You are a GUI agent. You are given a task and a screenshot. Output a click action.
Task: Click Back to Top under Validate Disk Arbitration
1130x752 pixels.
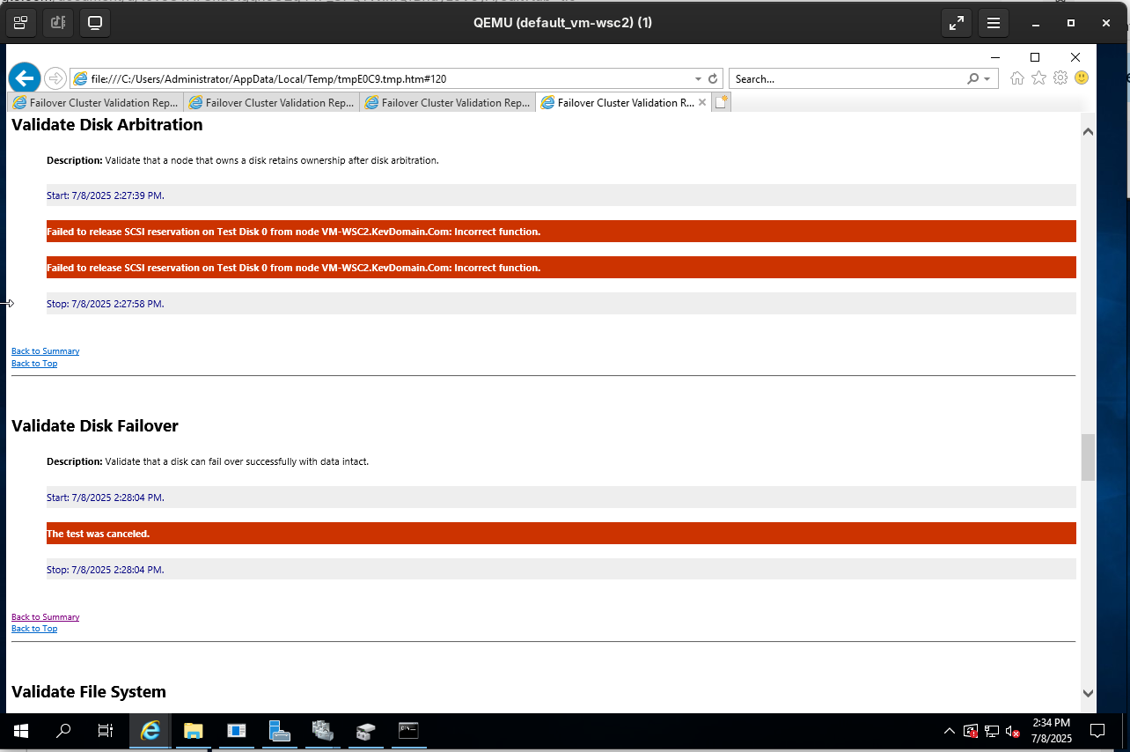34,364
